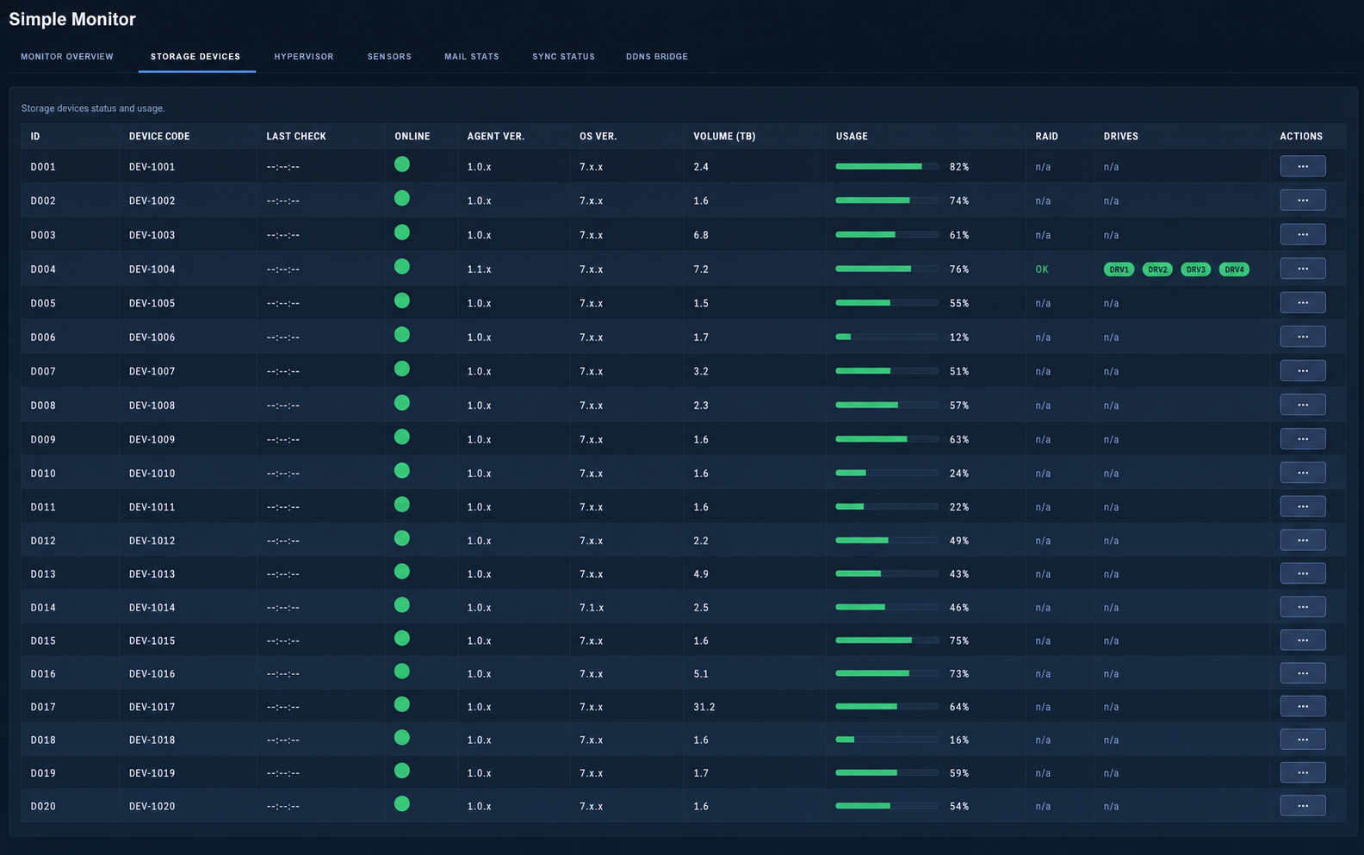Click the Device Code column header
1364x855 pixels.
(159, 136)
